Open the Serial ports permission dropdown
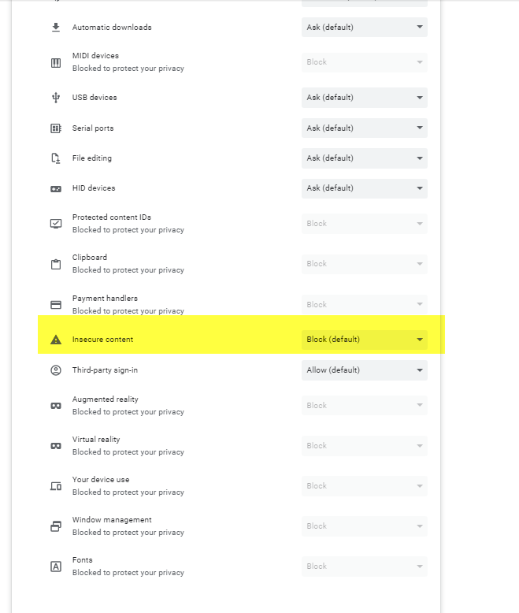The image size is (519, 613). coord(364,128)
